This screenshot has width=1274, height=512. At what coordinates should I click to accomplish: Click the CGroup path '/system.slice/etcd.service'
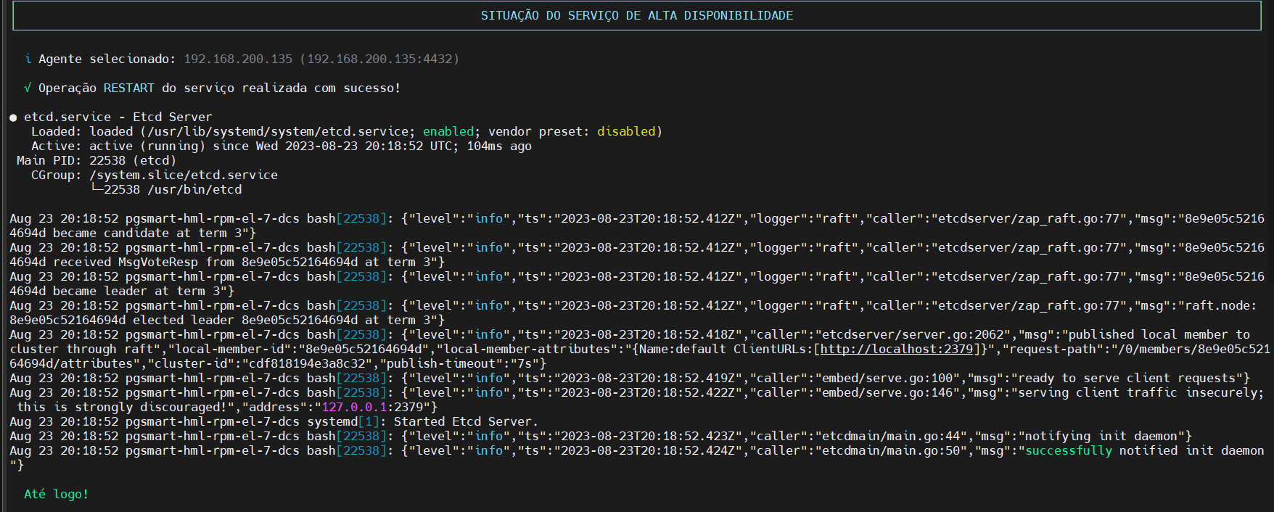pyautogui.click(x=184, y=175)
